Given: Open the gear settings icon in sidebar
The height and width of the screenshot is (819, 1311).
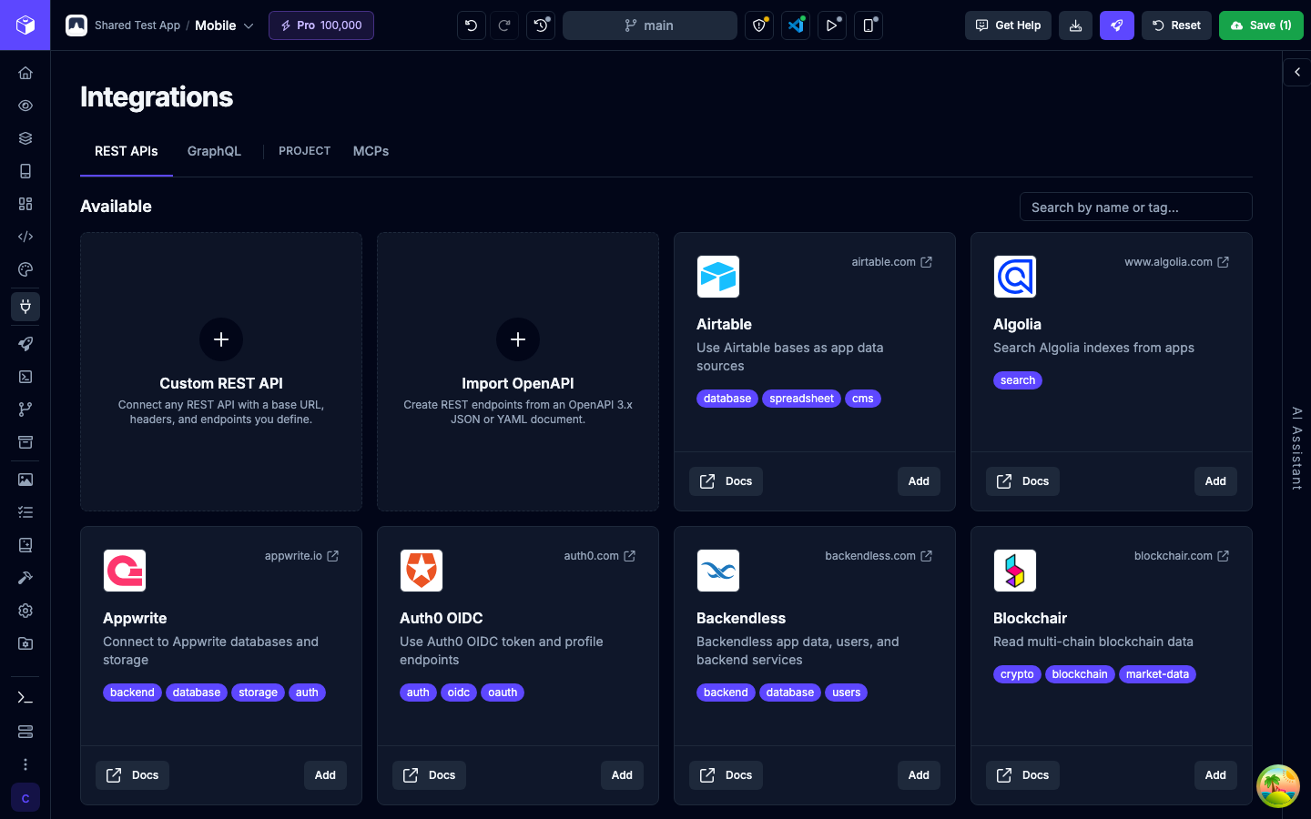Looking at the screenshot, I should point(25,611).
